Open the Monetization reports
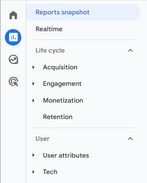This screenshot has width=147, height=183. pyautogui.click(x=63, y=100)
